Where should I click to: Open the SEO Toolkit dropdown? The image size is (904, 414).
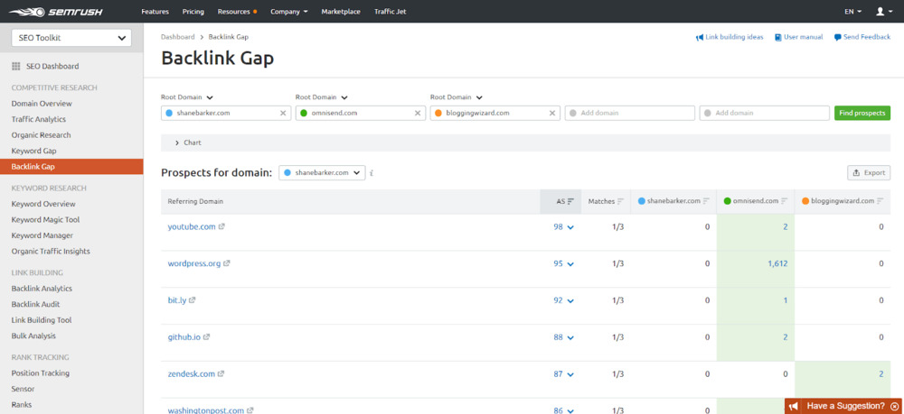pyautogui.click(x=71, y=38)
